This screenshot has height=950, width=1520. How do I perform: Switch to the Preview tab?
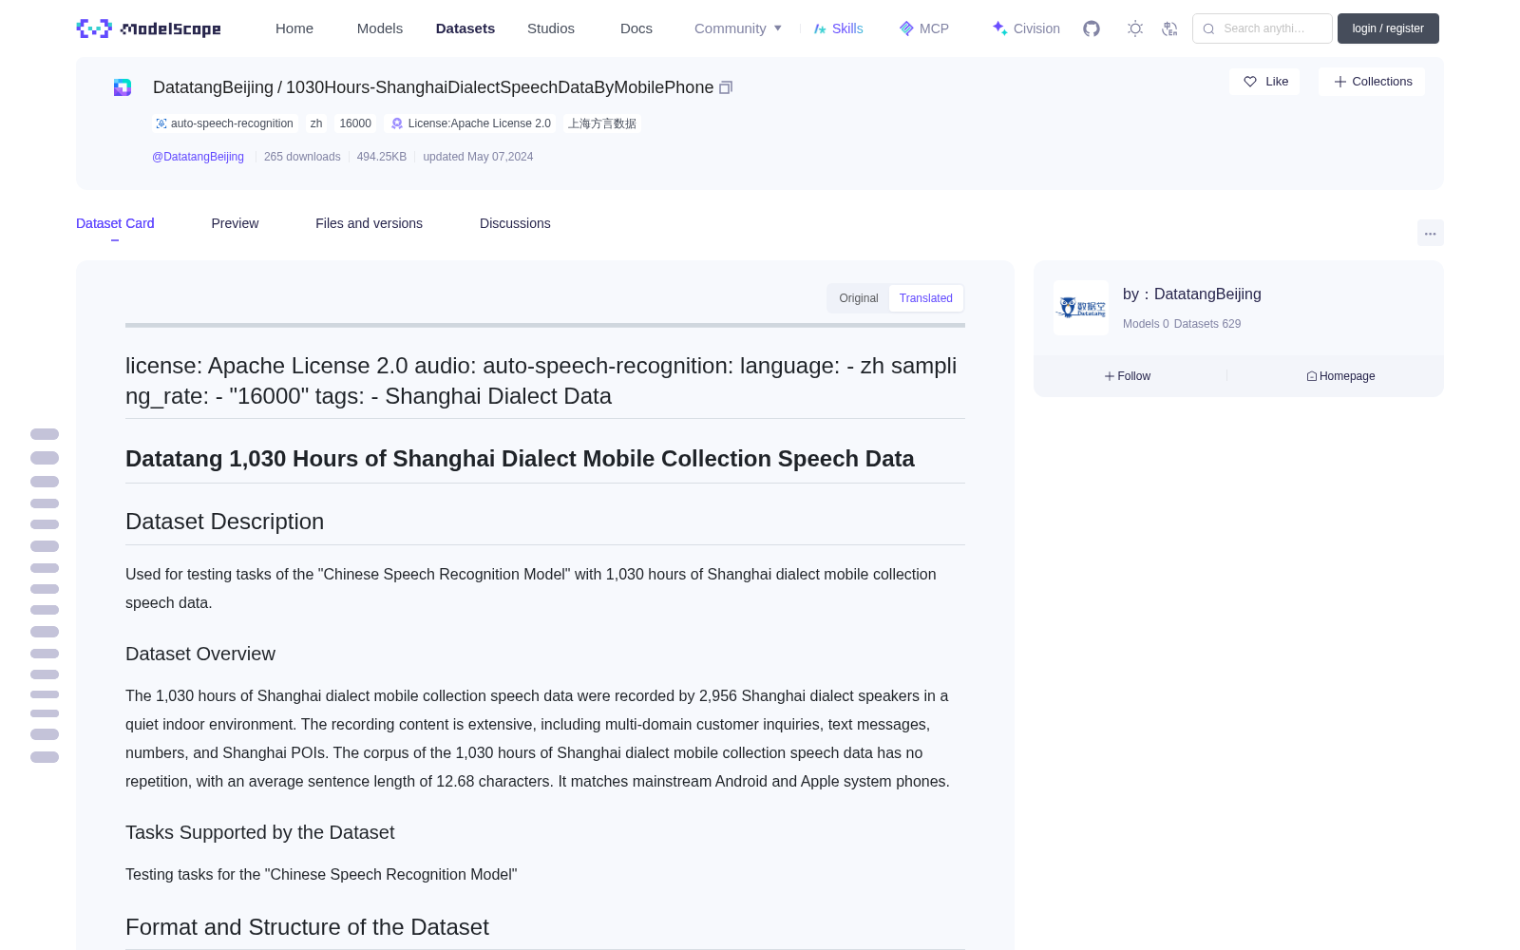pos(235,223)
